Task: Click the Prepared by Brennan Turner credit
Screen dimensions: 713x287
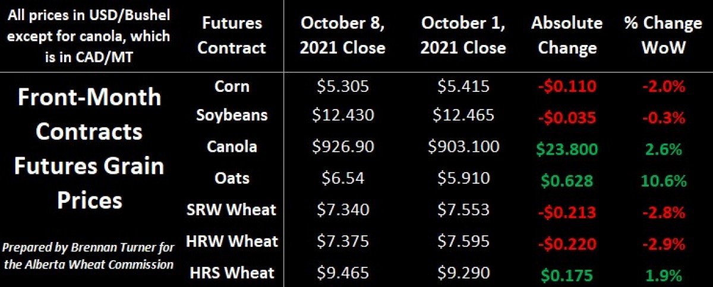Action: 89,255
